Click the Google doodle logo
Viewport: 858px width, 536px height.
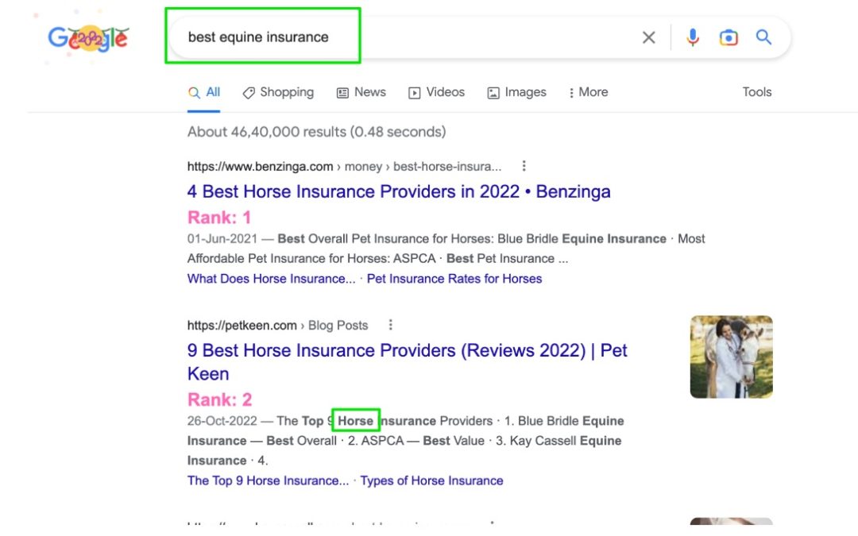click(87, 37)
